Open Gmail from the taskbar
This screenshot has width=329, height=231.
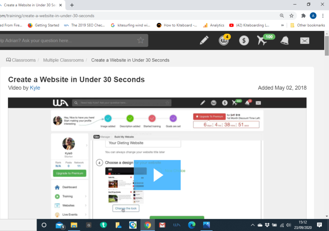tap(162, 225)
